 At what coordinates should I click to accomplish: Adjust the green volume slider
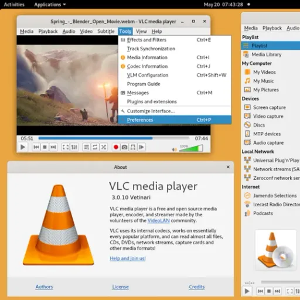(191, 148)
